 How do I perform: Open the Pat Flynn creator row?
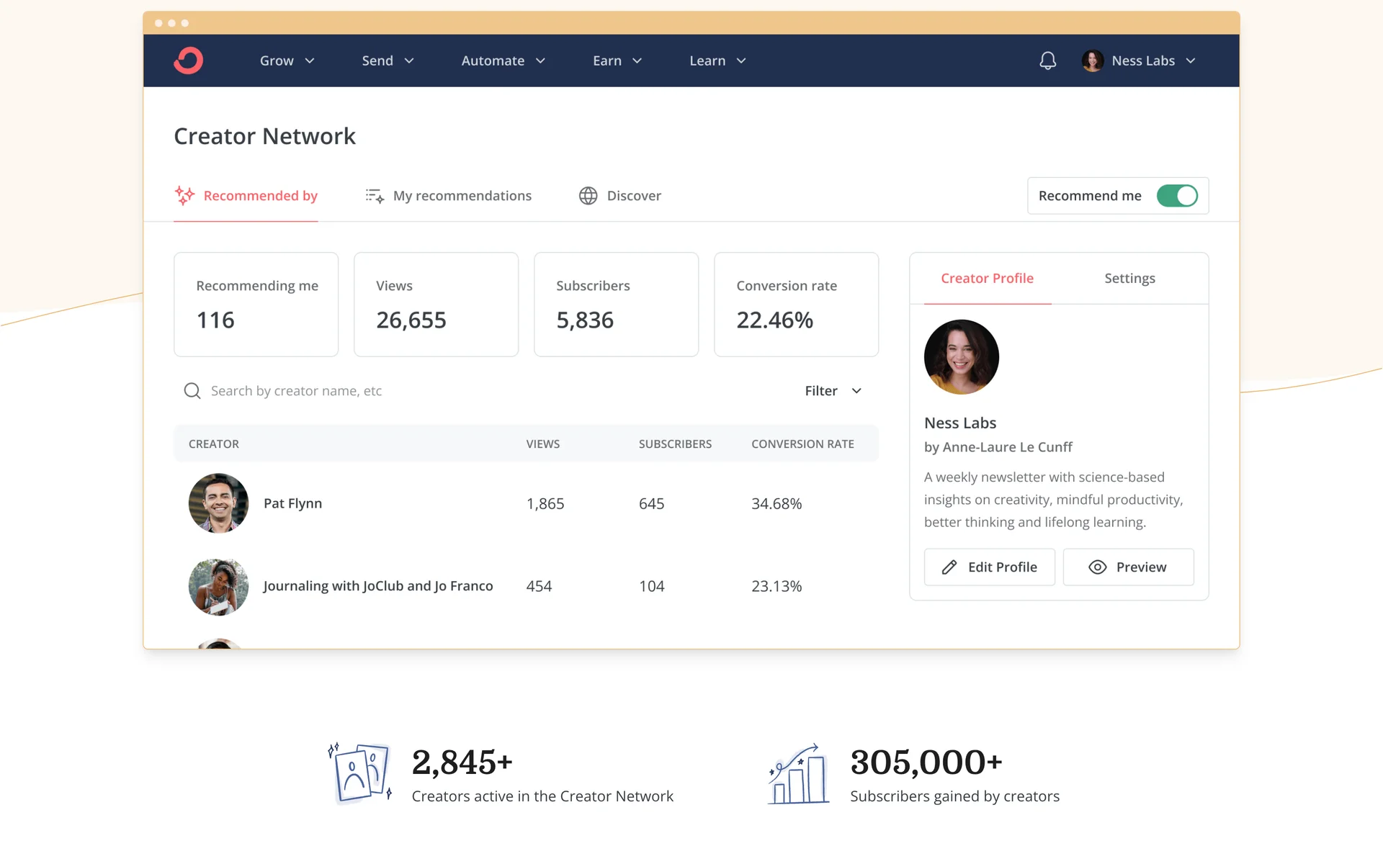(292, 503)
